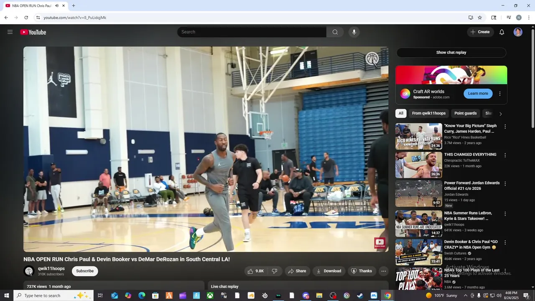Open Windows Start menu
535x301 pixels.
pos(7,296)
